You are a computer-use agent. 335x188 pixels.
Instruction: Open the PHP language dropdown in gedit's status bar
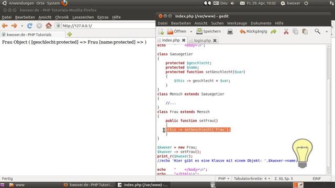coord(224,179)
